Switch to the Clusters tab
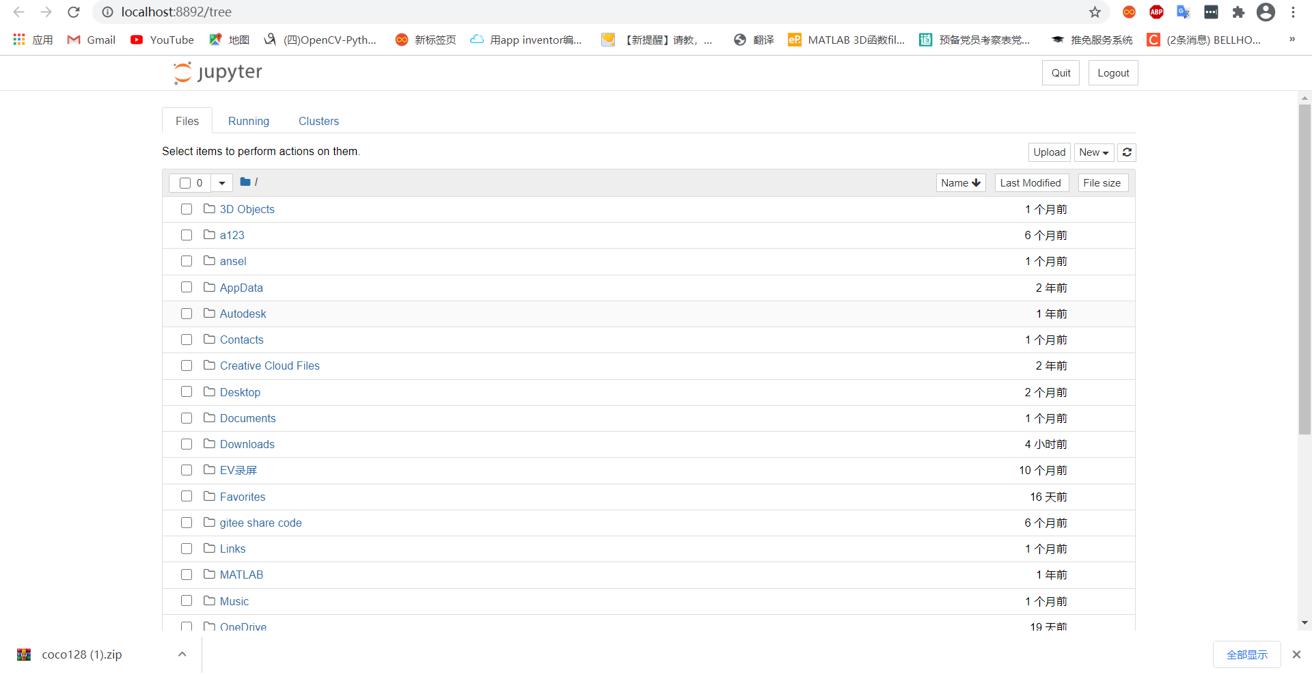The image size is (1312, 677). [318, 121]
